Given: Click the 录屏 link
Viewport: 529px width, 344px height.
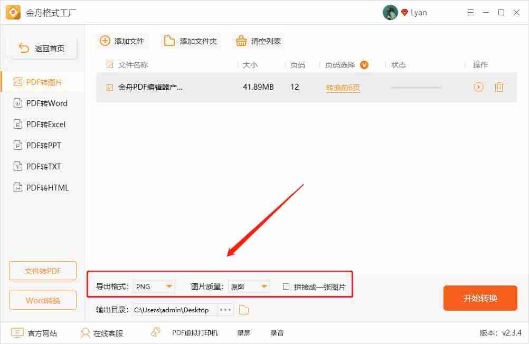Looking at the screenshot, I should pos(243,333).
